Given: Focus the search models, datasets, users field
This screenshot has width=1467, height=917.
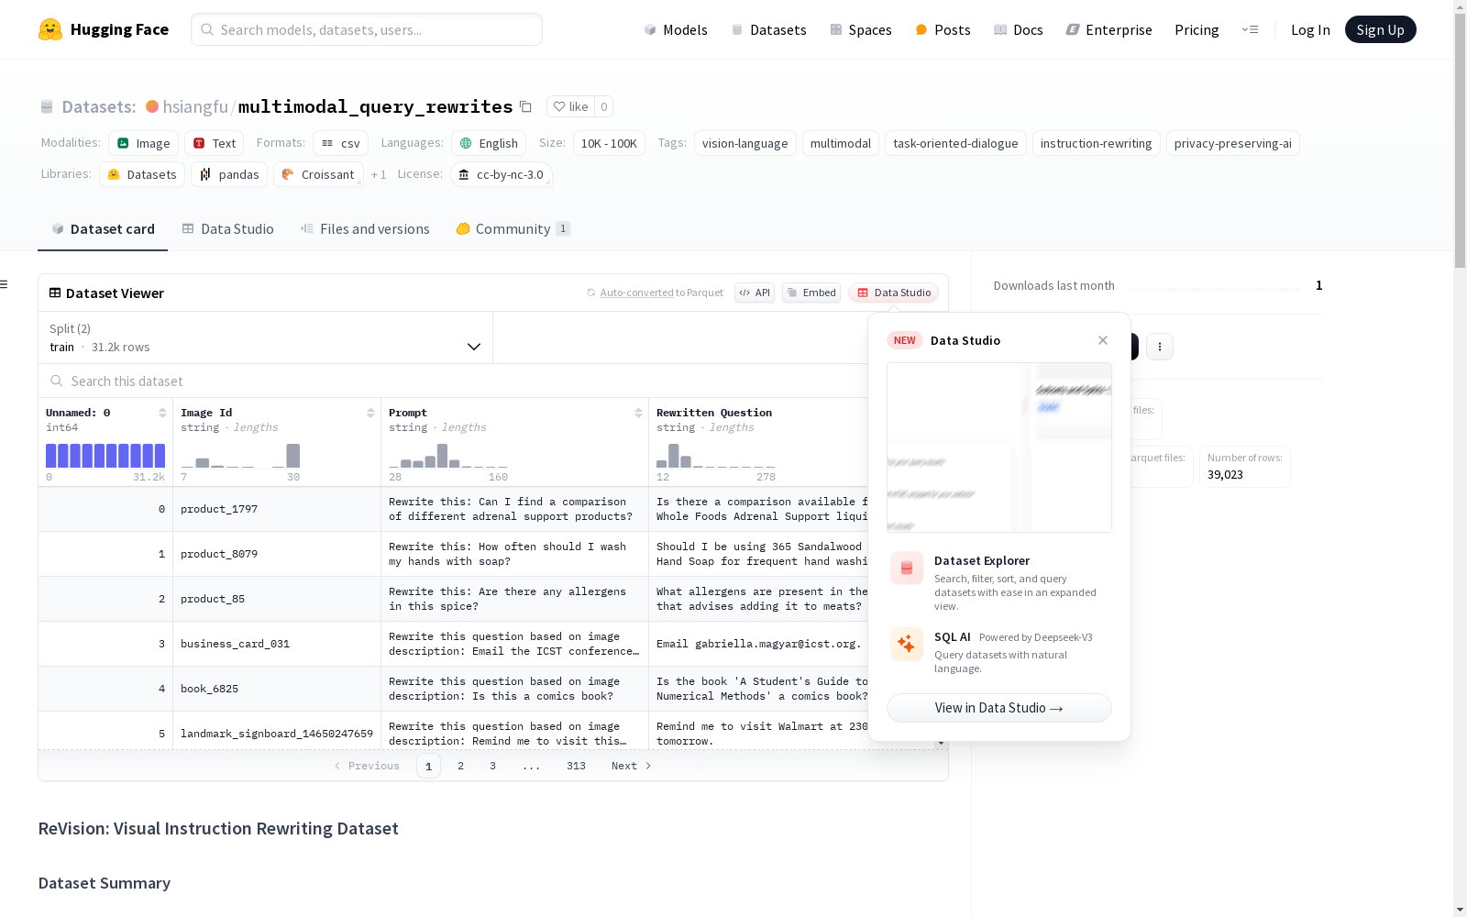Looking at the screenshot, I should coord(367,29).
